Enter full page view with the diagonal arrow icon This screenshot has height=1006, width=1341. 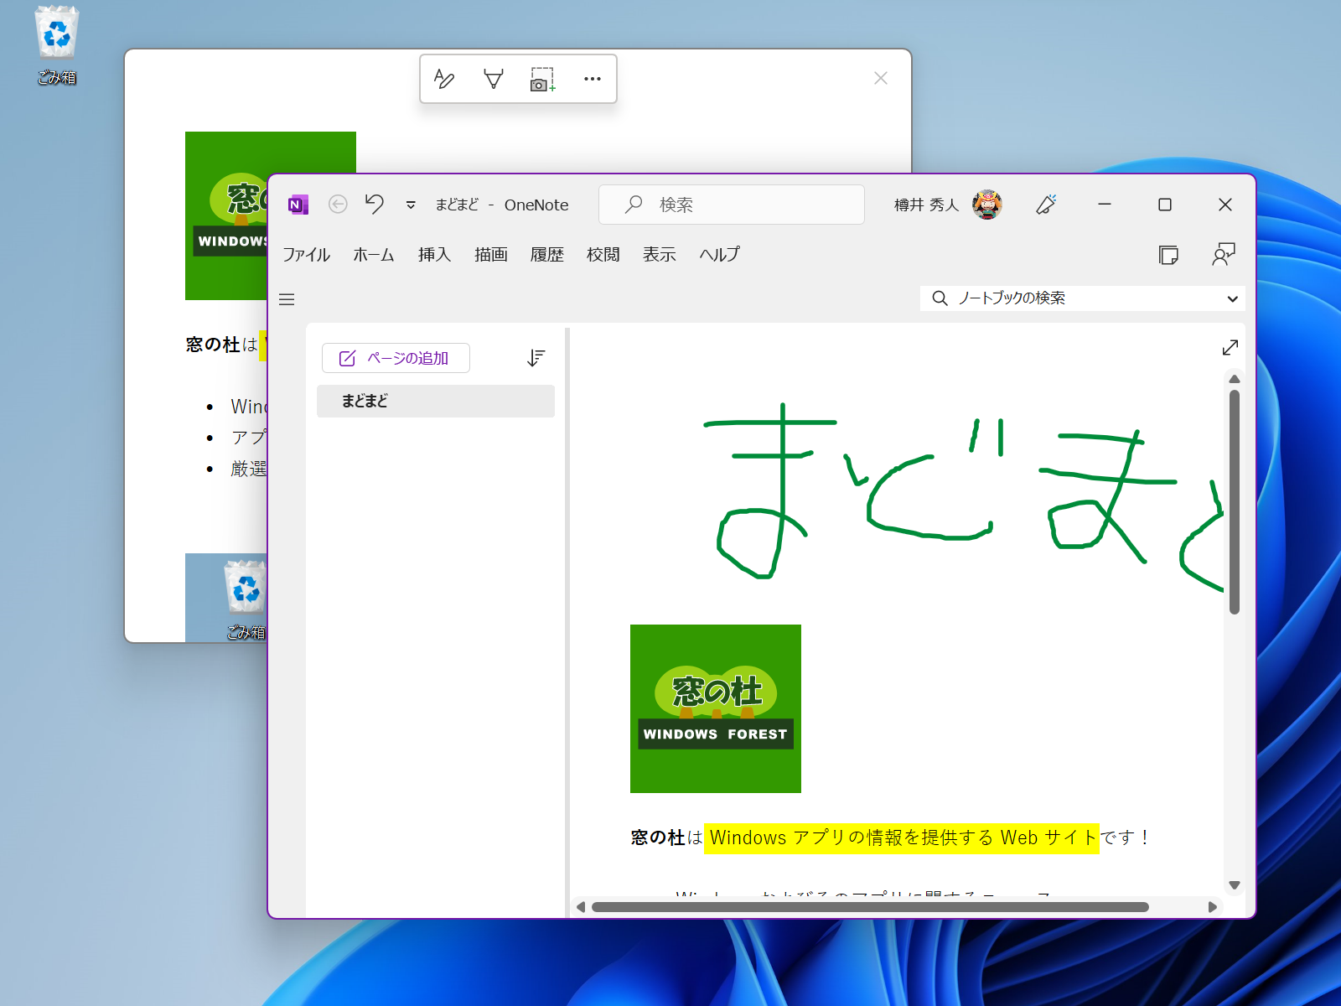pos(1230,347)
